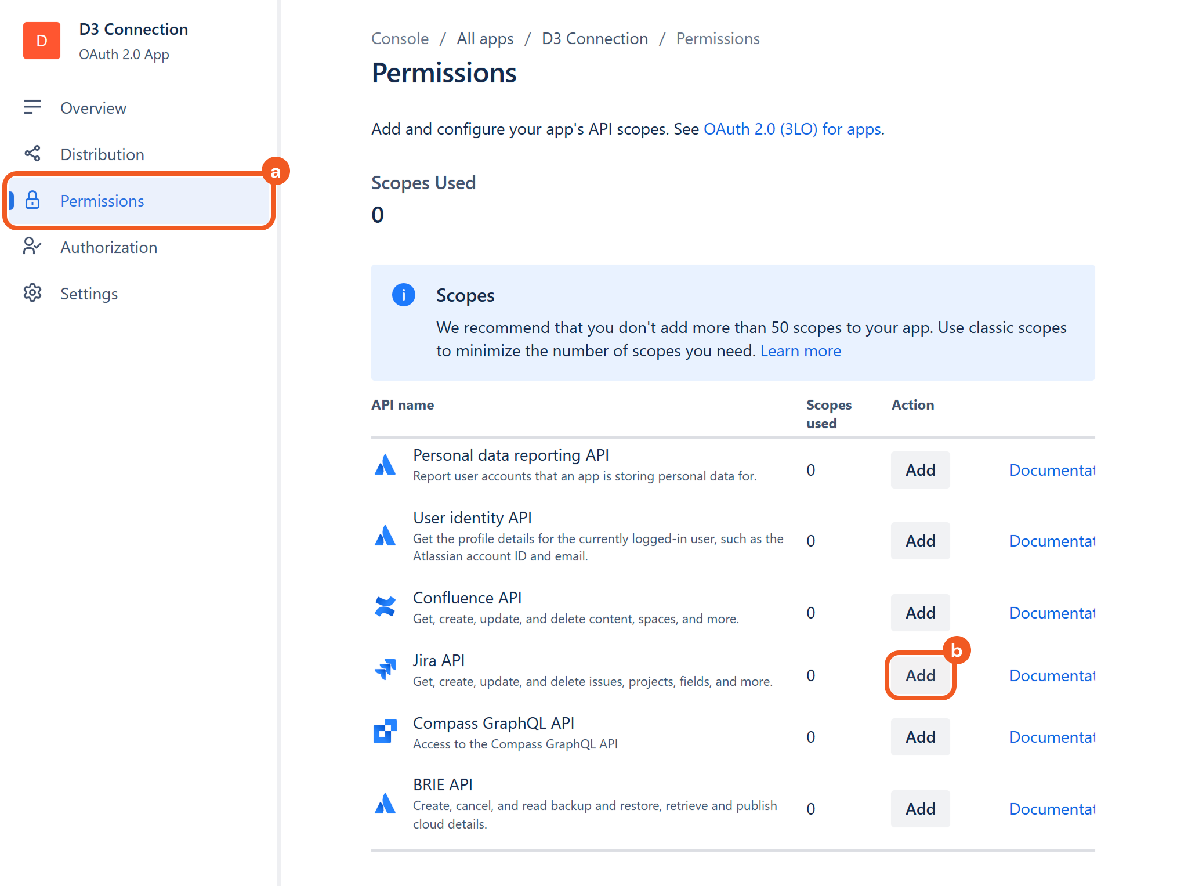The width and height of the screenshot is (1188, 886).
Task: Click the Confluence API logo icon
Action: [385, 607]
